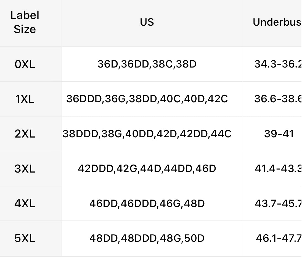The image size is (302, 258).
Task: Click the underbust value starting with 46.1
Action: (x=278, y=238)
